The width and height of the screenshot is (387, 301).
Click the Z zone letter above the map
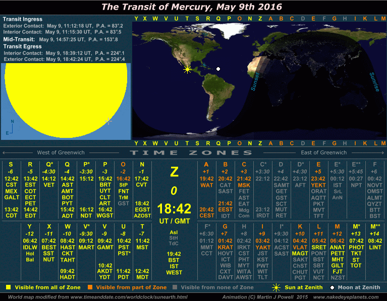[260, 19]
